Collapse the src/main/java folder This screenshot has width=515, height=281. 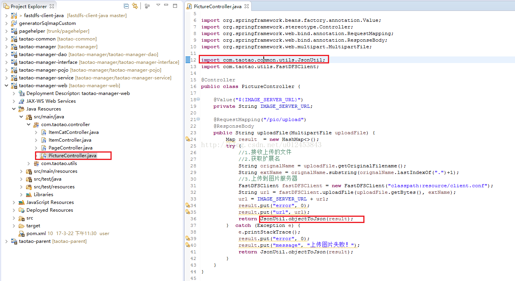pyautogui.click(x=21, y=117)
